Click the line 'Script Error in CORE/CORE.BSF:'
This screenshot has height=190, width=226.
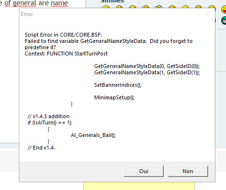tap(63, 35)
